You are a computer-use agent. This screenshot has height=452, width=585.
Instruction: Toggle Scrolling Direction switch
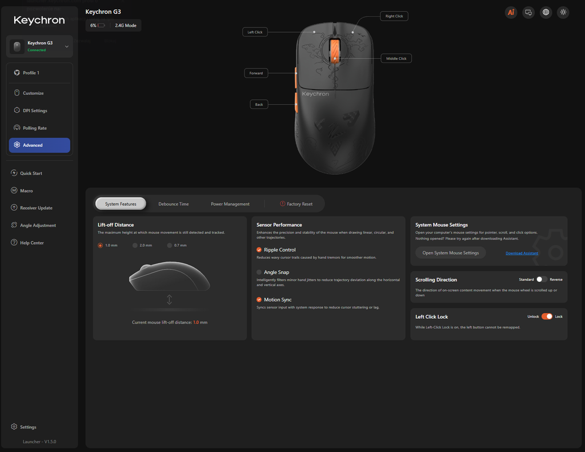click(542, 279)
